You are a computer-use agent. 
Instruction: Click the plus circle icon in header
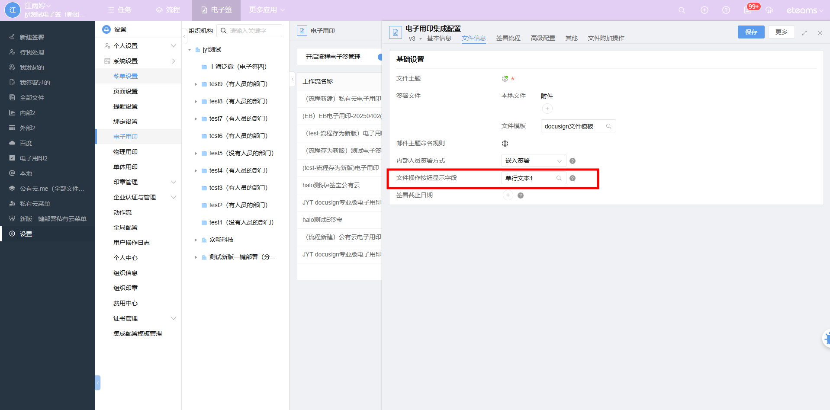pos(705,10)
